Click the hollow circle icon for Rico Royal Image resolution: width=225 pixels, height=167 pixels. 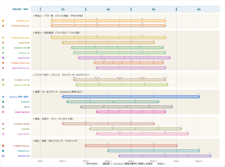pos(3,38)
